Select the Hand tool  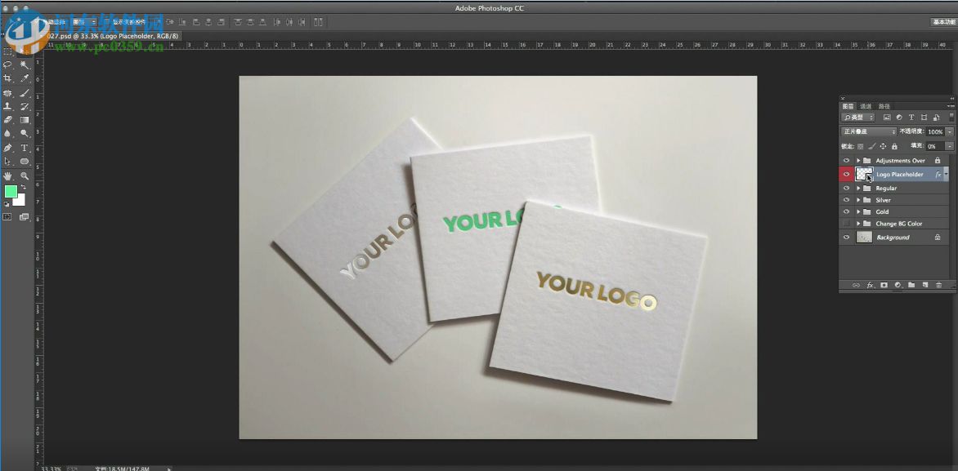coord(8,176)
